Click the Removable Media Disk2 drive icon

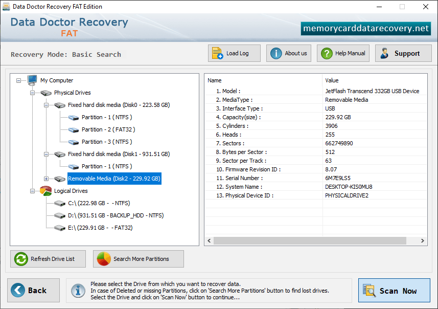tap(60, 179)
